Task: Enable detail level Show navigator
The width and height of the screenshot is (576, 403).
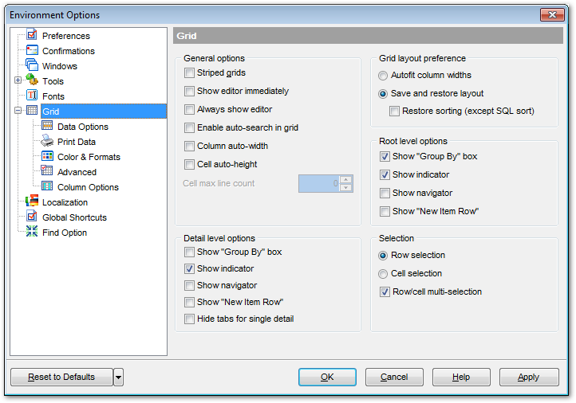Action: pyautogui.click(x=189, y=286)
